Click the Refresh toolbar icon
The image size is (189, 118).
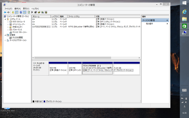click(29, 12)
